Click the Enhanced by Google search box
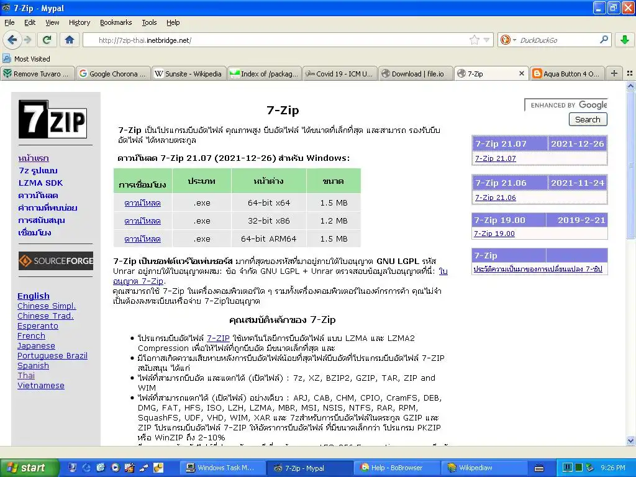Image resolution: width=636 pixels, height=477 pixels. point(566,104)
